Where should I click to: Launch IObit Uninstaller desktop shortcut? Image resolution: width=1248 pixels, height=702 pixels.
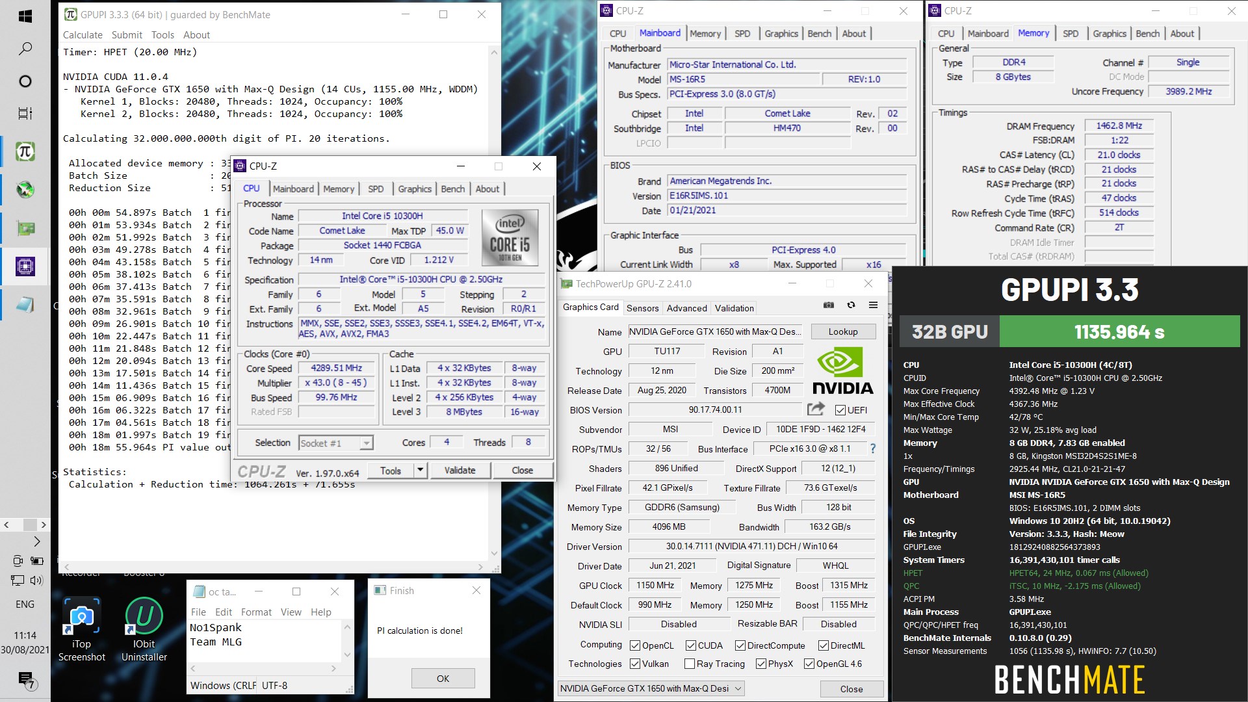pos(144,629)
